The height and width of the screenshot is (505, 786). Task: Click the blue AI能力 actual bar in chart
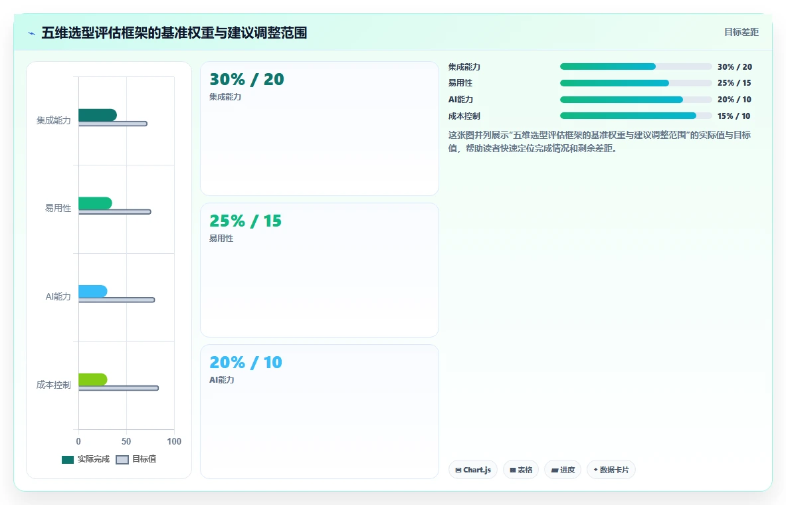click(93, 291)
